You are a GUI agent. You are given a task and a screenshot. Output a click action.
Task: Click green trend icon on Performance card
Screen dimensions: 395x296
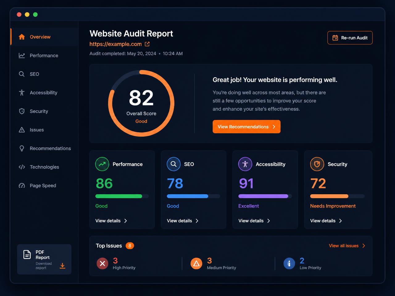pyautogui.click(x=102, y=164)
